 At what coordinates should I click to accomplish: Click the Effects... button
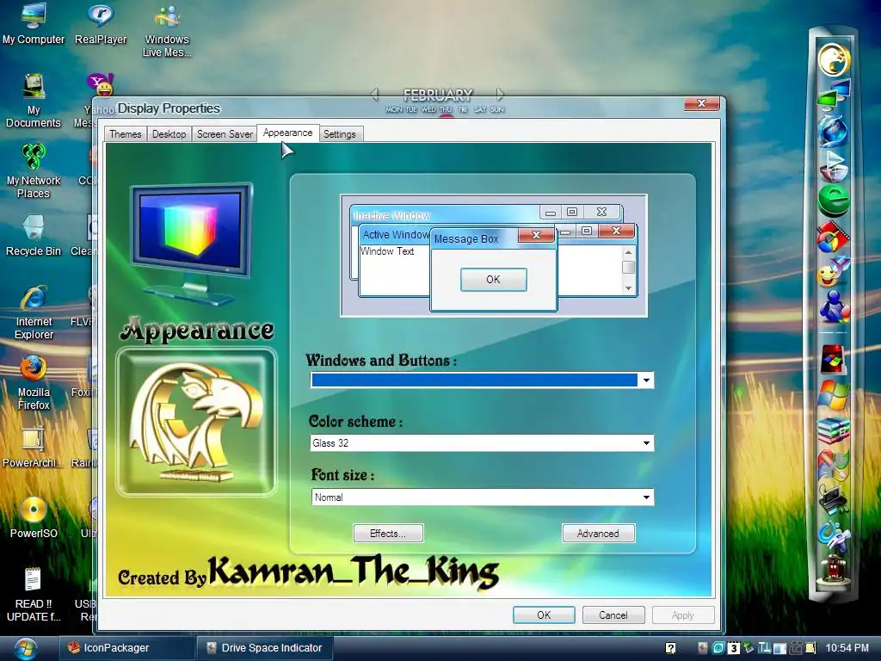tap(388, 534)
